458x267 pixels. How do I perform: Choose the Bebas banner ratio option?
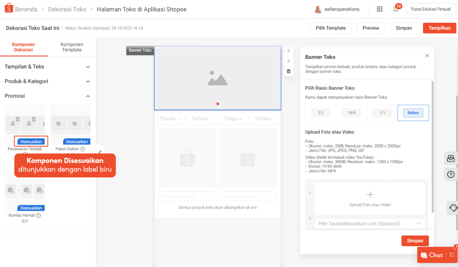413,113
